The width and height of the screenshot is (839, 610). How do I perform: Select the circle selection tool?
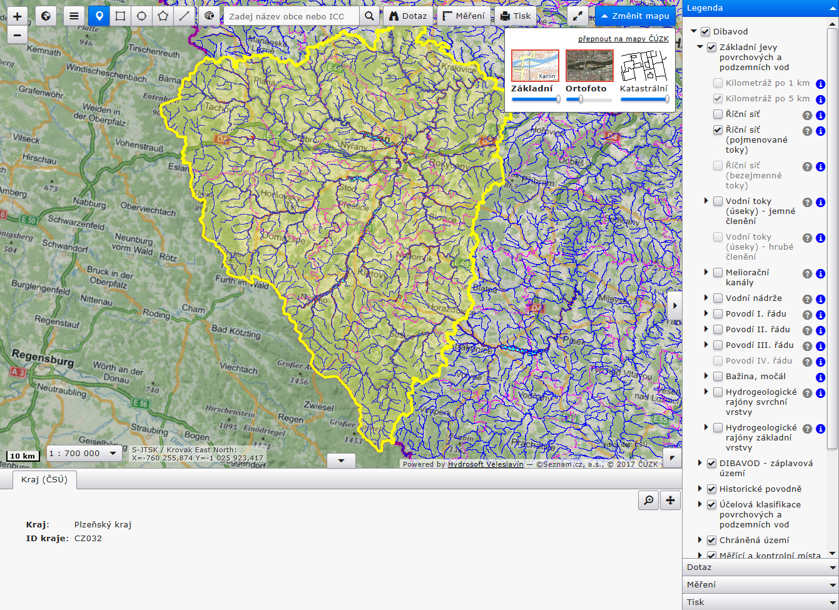(x=141, y=16)
